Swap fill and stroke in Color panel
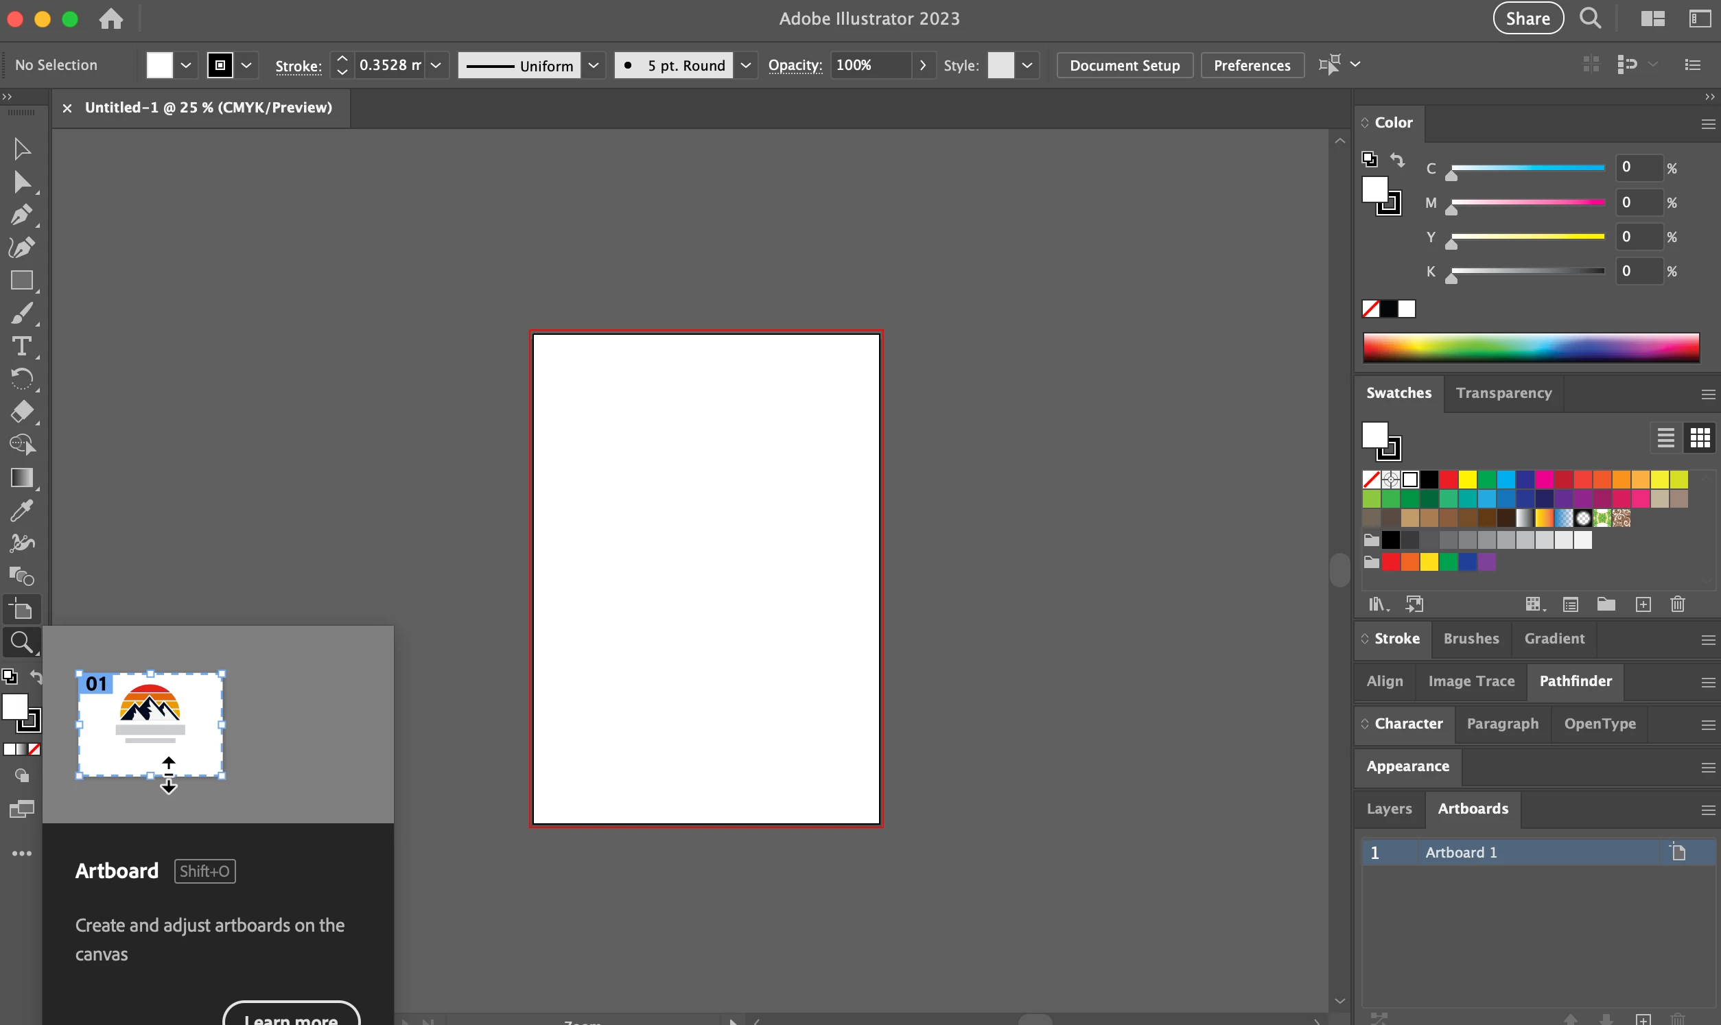 coord(1397,161)
